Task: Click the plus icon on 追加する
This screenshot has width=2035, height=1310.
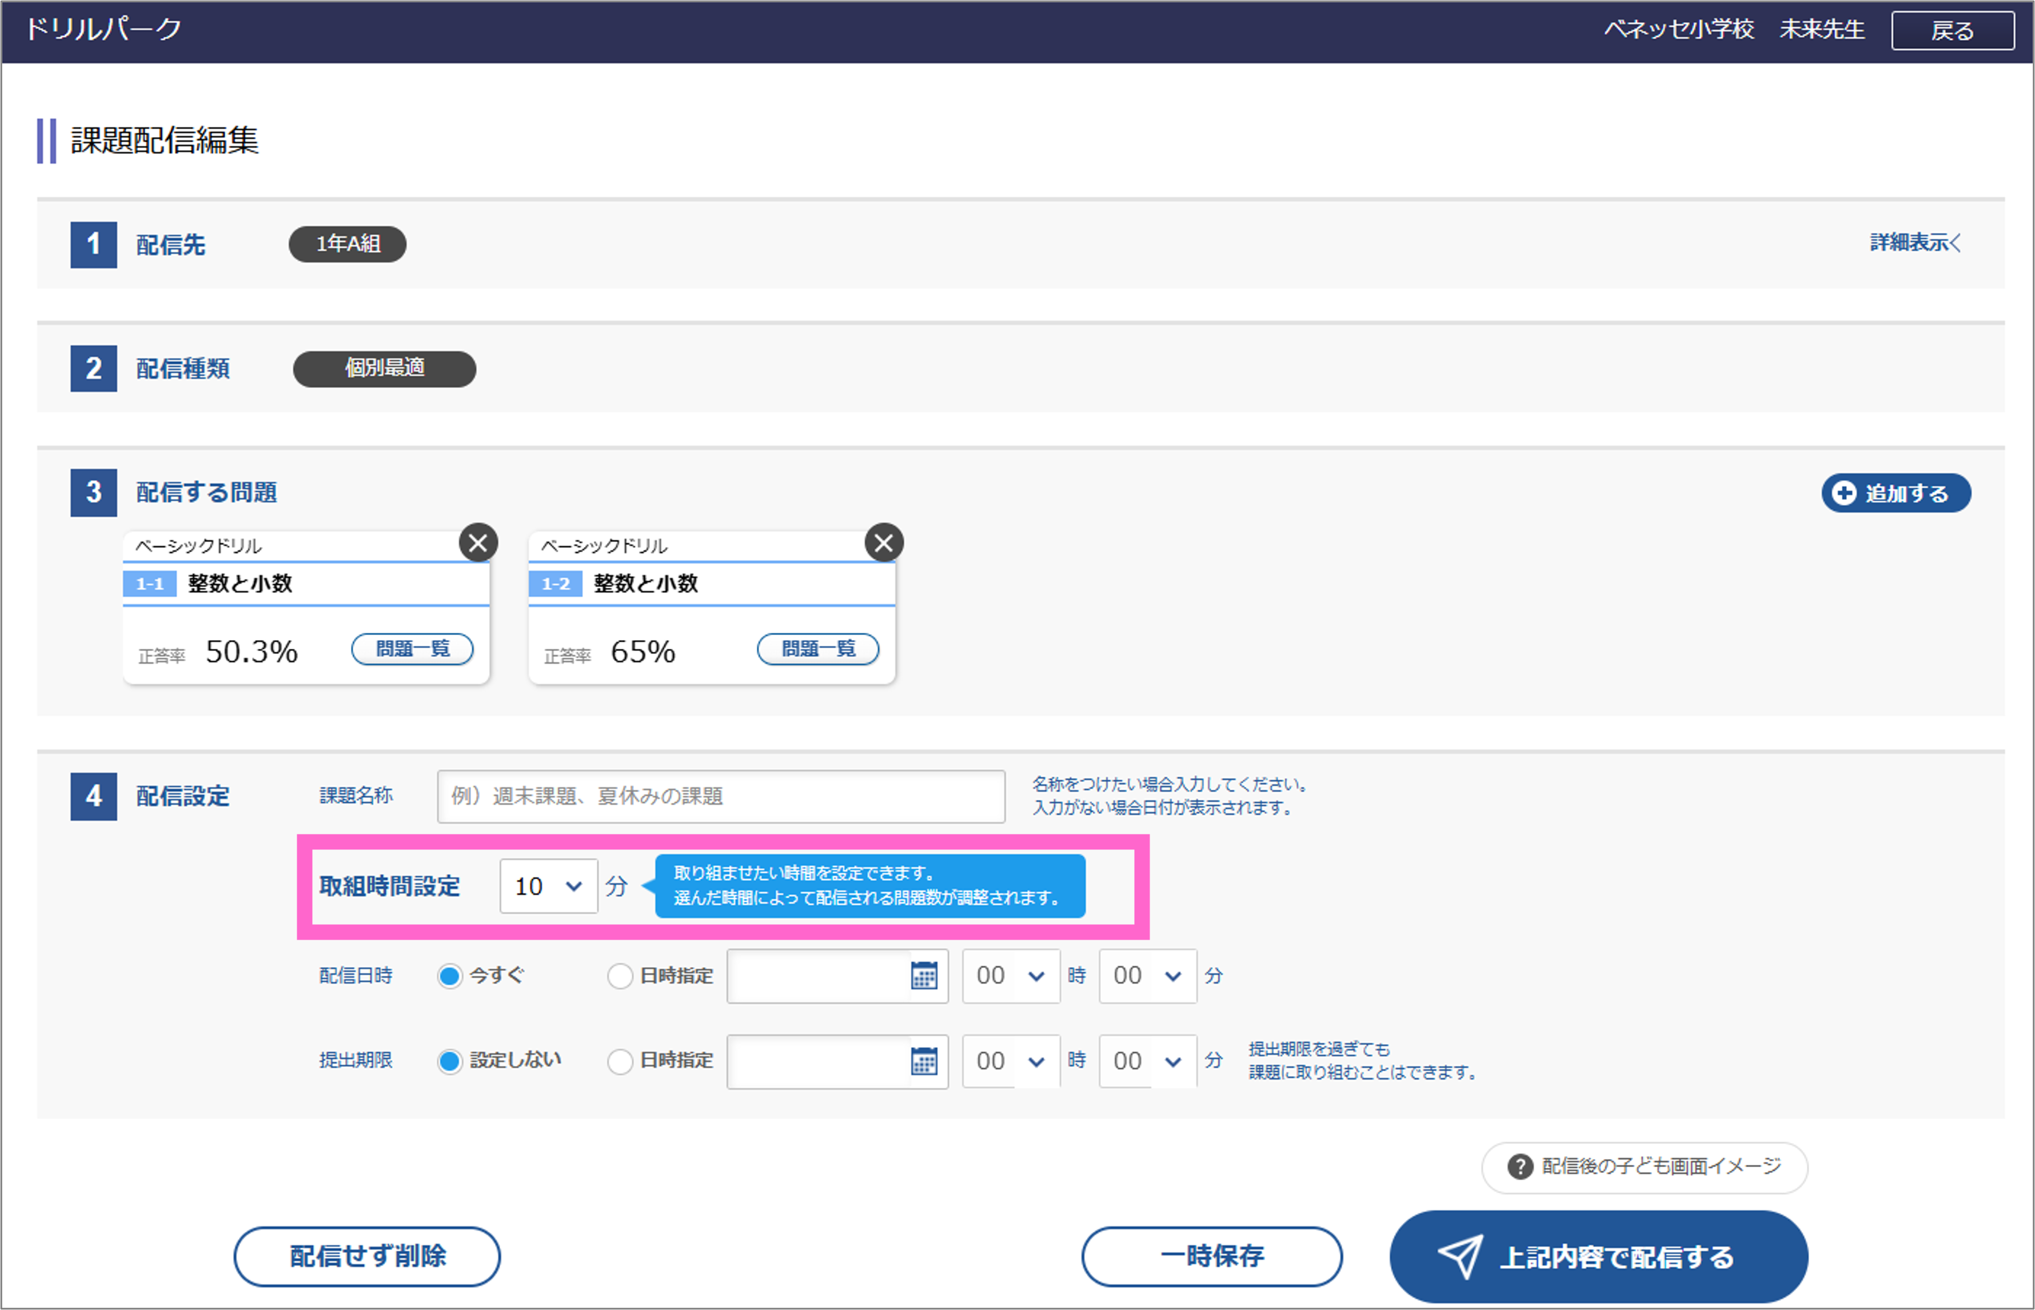Action: [x=1844, y=493]
